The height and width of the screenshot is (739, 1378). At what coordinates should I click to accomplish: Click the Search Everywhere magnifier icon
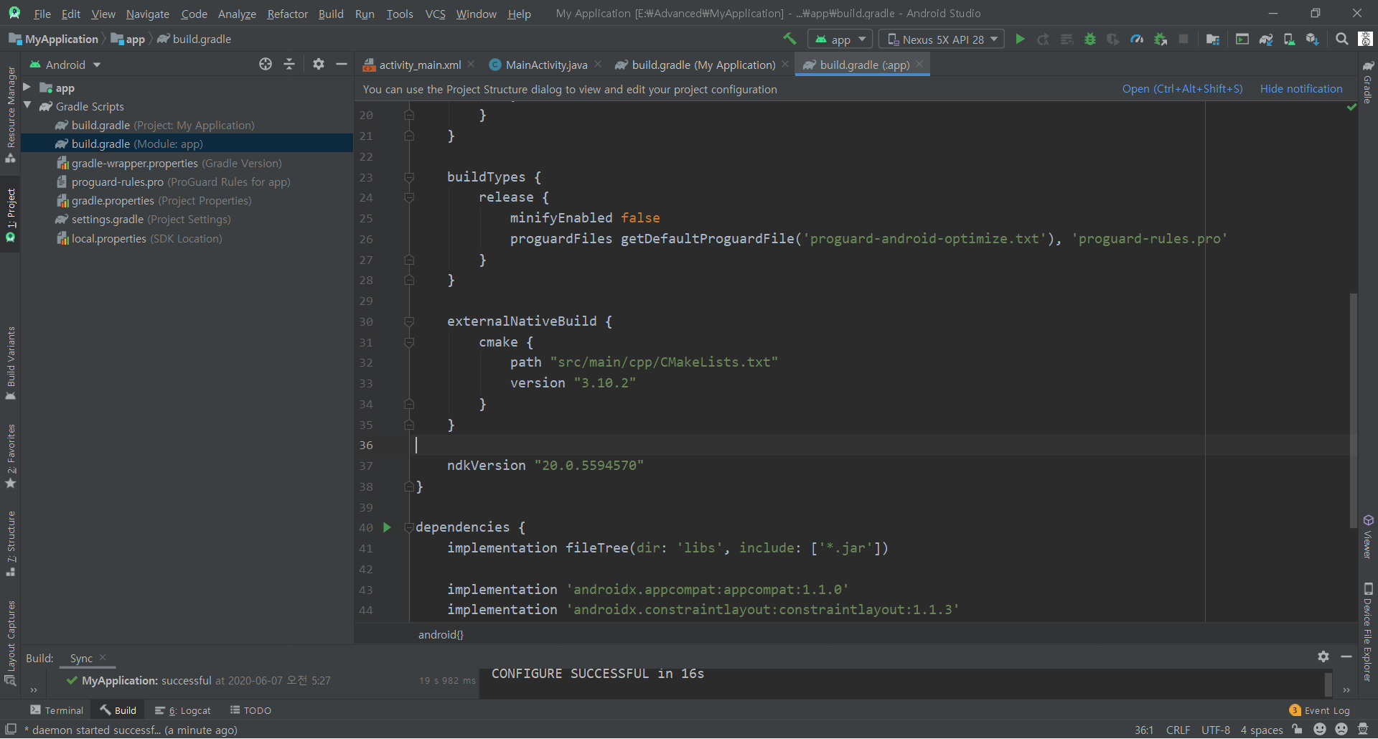point(1341,39)
